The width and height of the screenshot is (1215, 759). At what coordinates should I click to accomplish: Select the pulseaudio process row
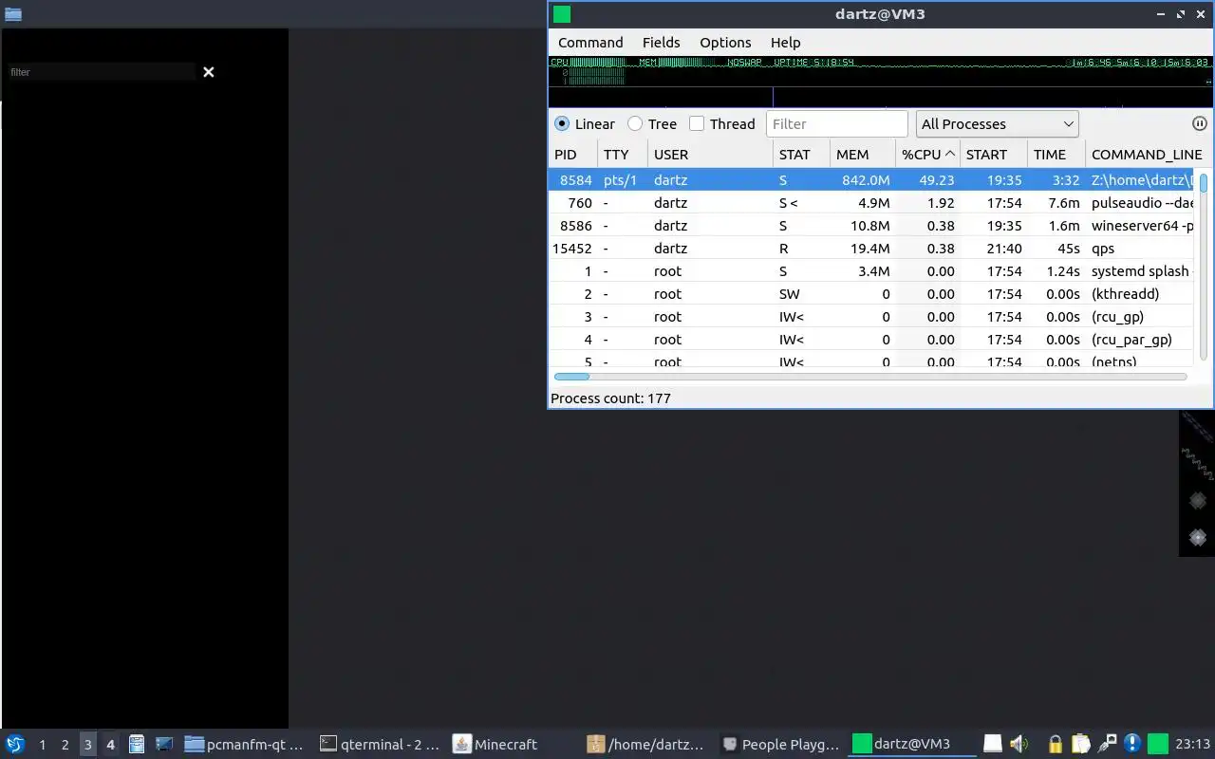[x=871, y=202]
